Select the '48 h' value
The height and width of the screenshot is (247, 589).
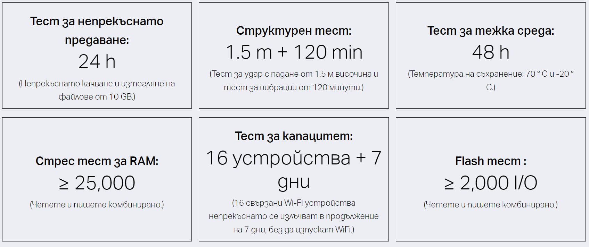[x=490, y=52]
